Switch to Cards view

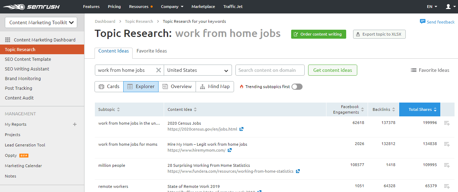coord(109,87)
